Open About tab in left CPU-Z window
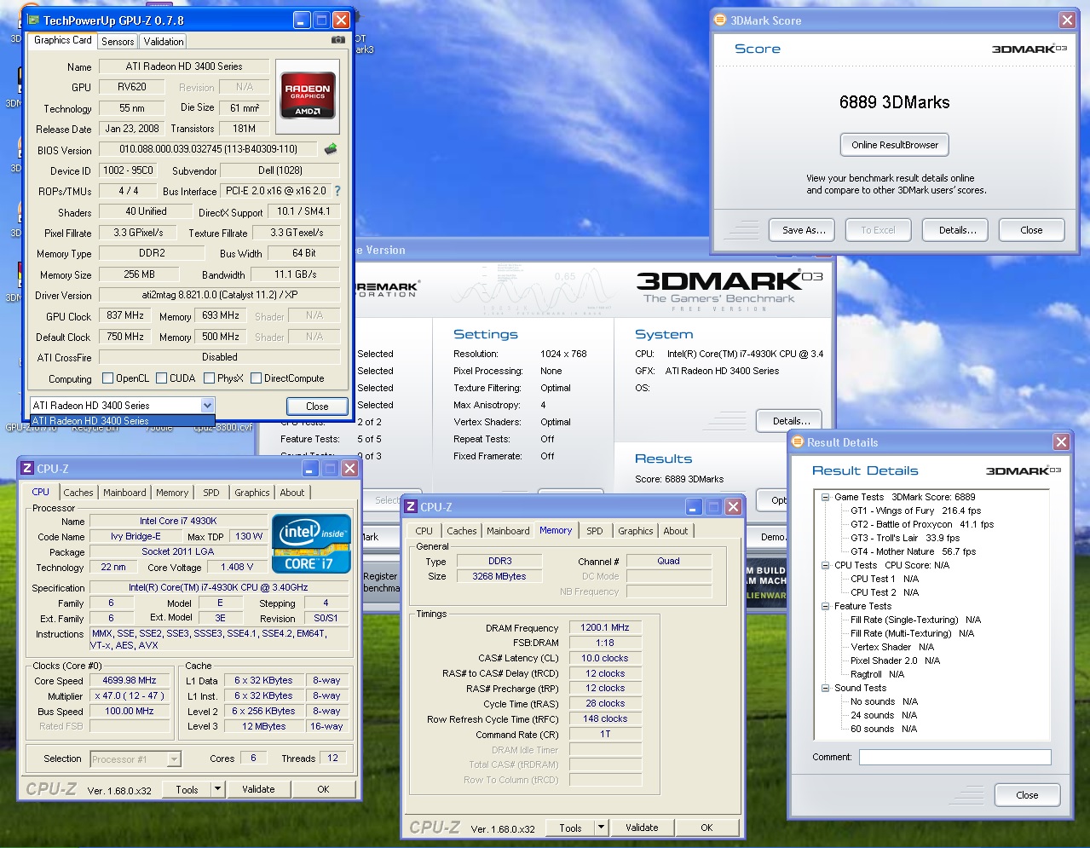Screen dimensions: 1090x848 click(x=292, y=493)
